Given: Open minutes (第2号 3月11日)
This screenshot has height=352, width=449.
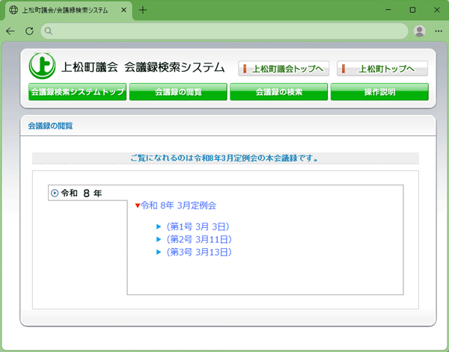Looking at the screenshot, I should tap(199, 239).
